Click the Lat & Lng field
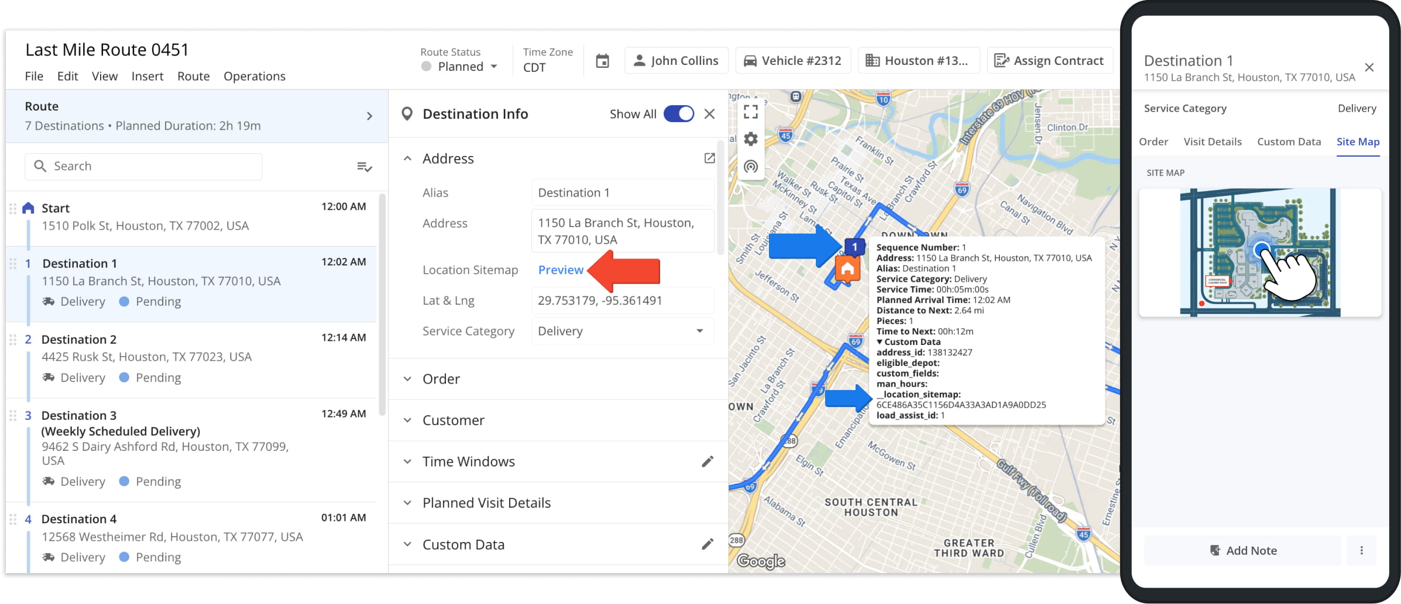 [622, 301]
